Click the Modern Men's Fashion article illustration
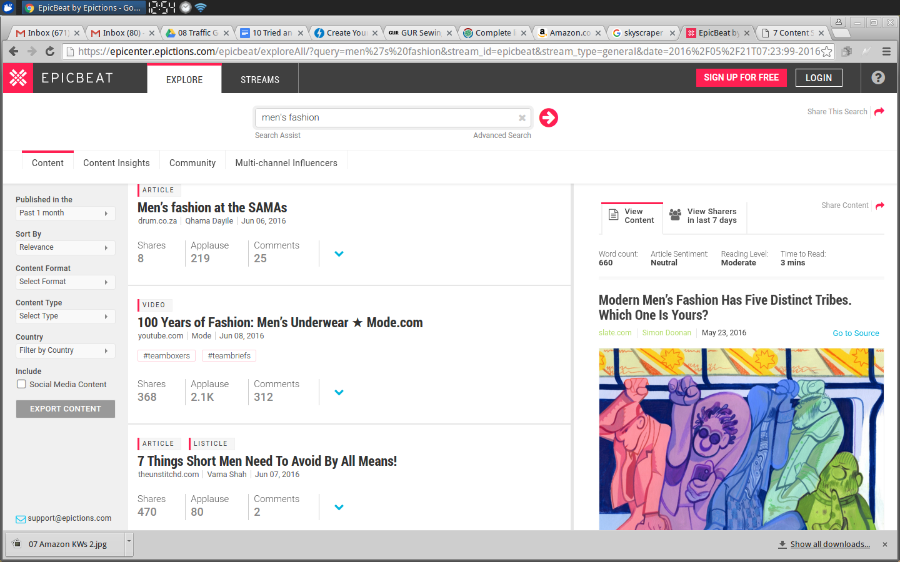Image resolution: width=900 pixels, height=562 pixels. (x=741, y=439)
